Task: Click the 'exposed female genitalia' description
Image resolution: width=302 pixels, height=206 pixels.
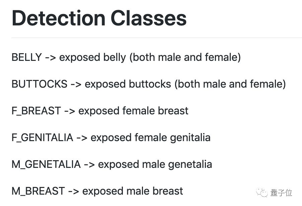Action: pyautogui.click(x=150, y=137)
